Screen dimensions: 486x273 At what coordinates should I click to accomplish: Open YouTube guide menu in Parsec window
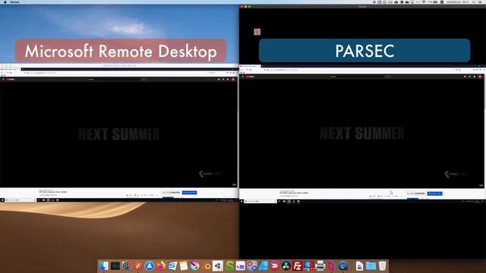coord(243,76)
